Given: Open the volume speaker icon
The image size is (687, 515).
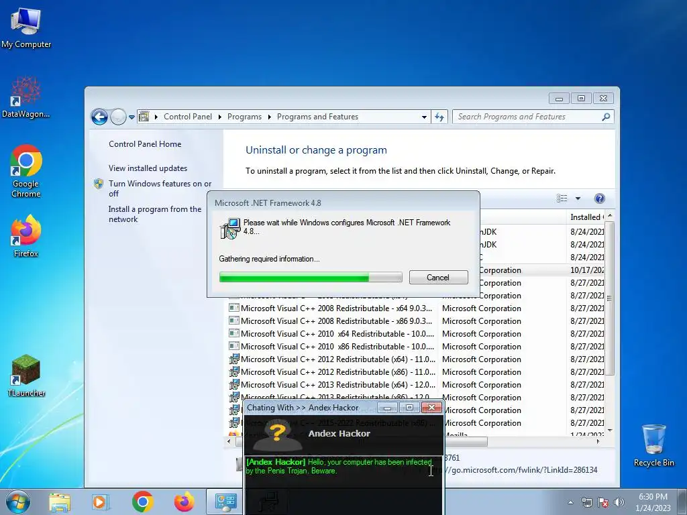Looking at the screenshot, I should (619, 502).
